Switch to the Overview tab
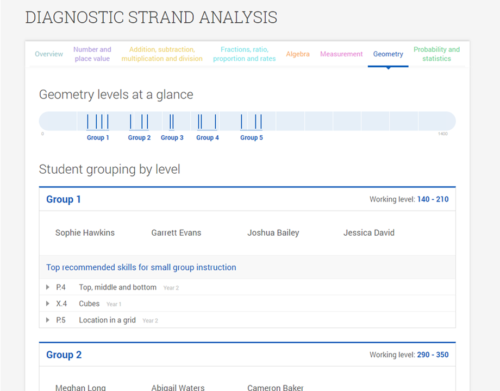The height and width of the screenshot is (391, 500). (x=49, y=54)
